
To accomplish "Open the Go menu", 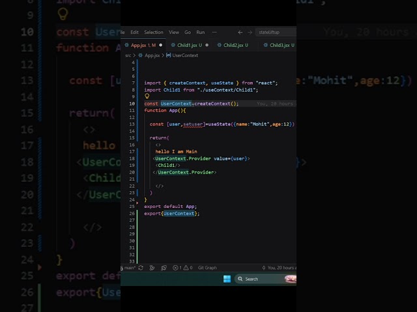I will [188, 32].
